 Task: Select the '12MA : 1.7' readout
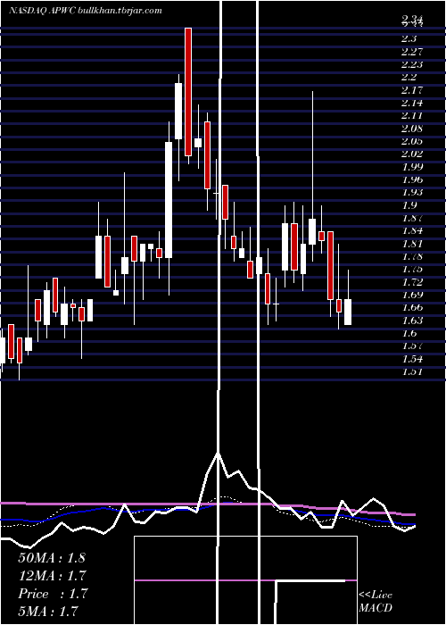coord(53,576)
